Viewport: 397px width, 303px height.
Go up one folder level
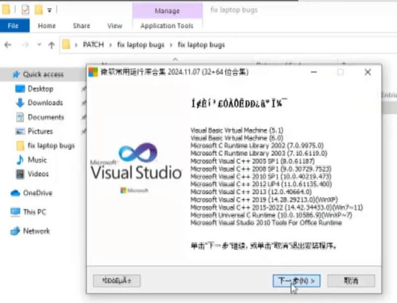51,45
